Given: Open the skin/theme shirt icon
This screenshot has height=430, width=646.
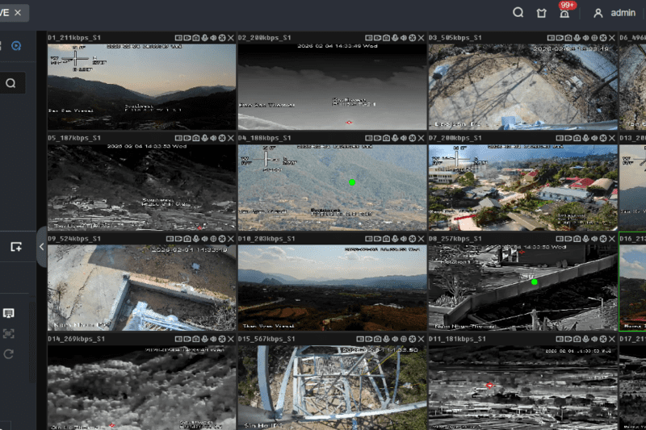Looking at the screenshot, I should (542, 13).
